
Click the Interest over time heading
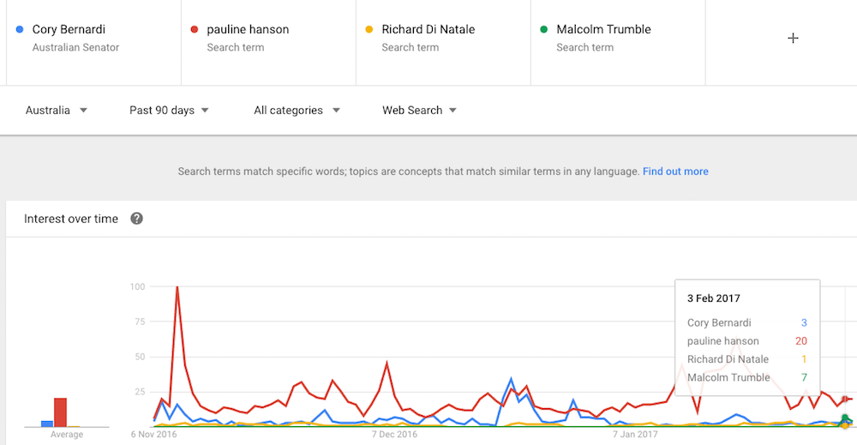pos(71,219)
